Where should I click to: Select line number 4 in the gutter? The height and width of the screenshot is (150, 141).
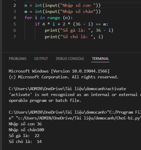click(x=15, y=18)
